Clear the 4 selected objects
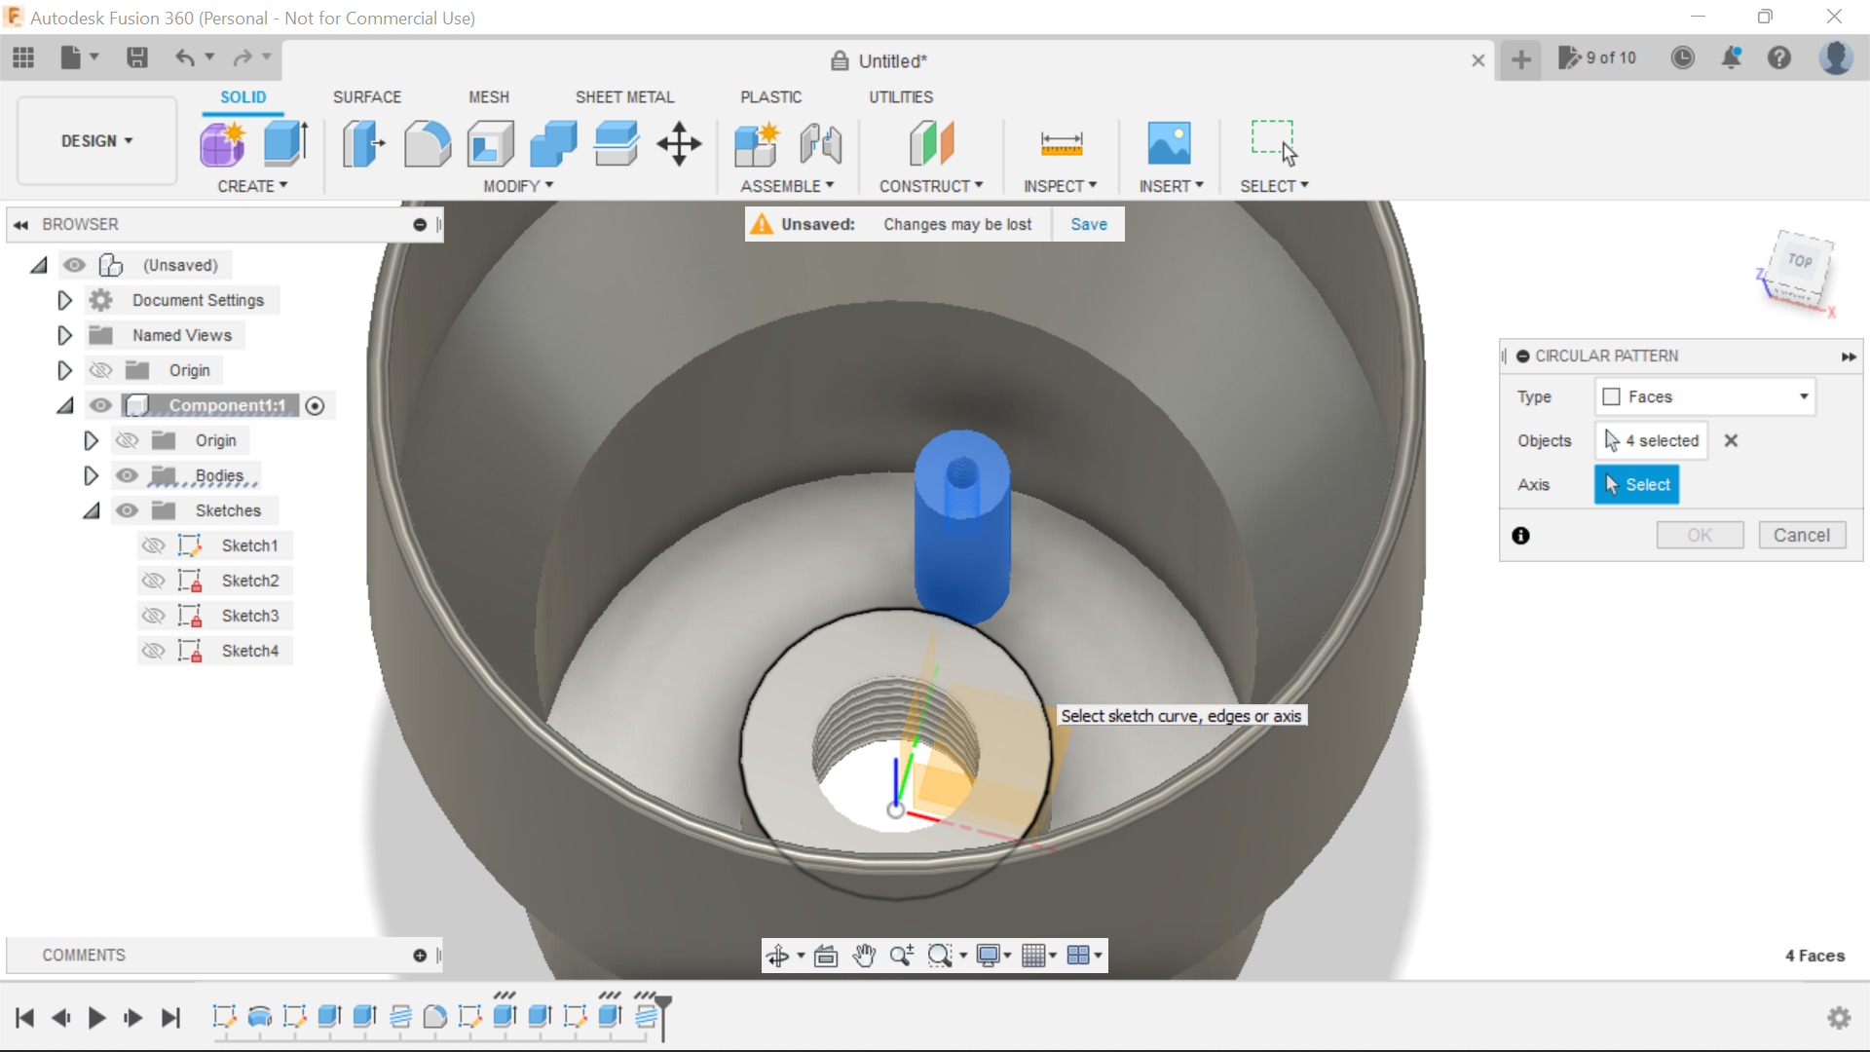This screenshot has height=1052, width=1870. pos(1731,440)
